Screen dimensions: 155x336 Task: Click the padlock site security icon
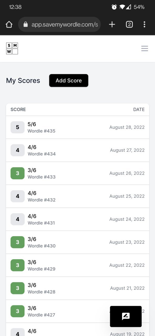tap(25, 24)
